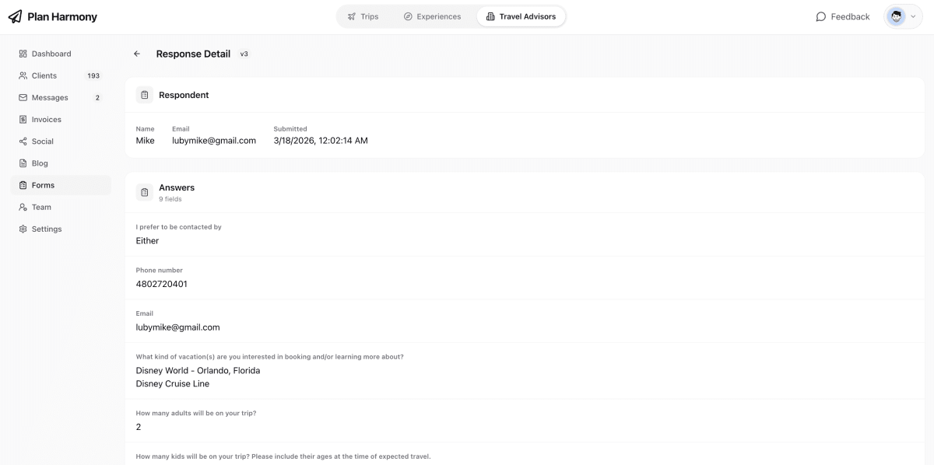The height and width of the screenshot is (465, 934).
Task: Go back using the left arrow
Action: tap(137, 54)
